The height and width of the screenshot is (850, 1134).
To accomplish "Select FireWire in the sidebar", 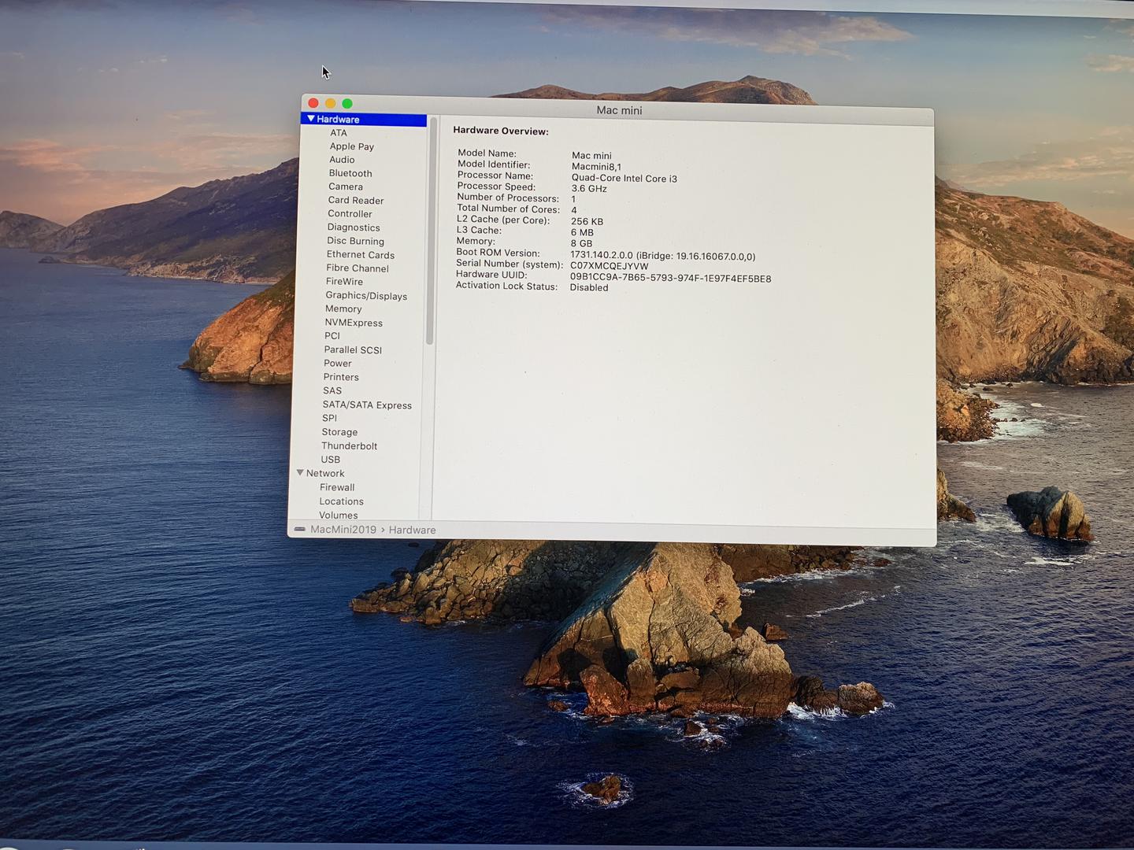I will (x=344, y=282).
